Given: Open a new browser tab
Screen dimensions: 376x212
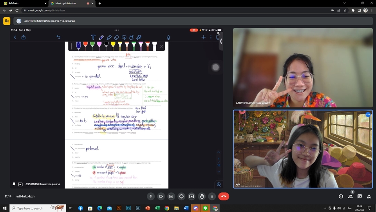Looking at the screenshot, I should coord(100,4).
